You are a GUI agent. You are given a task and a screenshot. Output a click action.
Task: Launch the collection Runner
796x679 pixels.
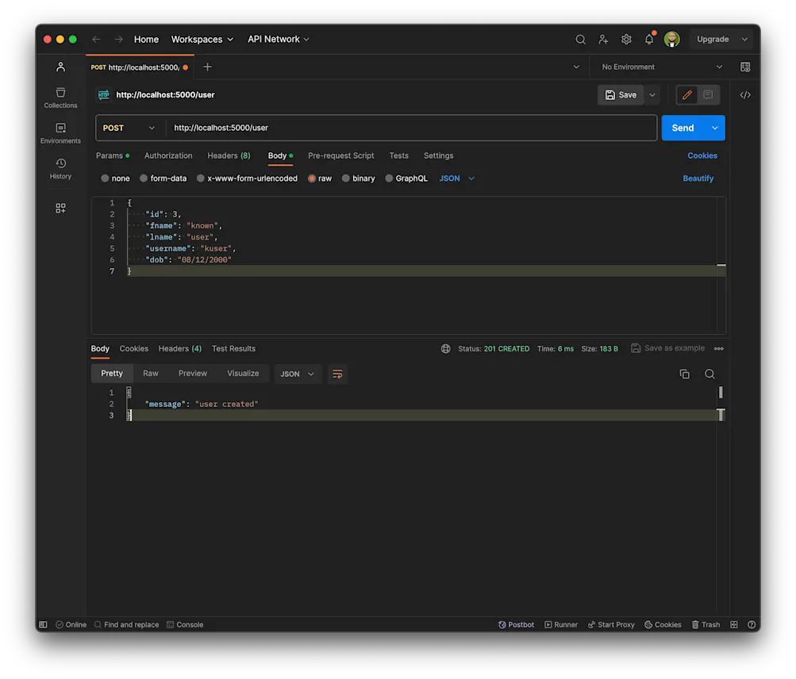(x=561, y=624)
